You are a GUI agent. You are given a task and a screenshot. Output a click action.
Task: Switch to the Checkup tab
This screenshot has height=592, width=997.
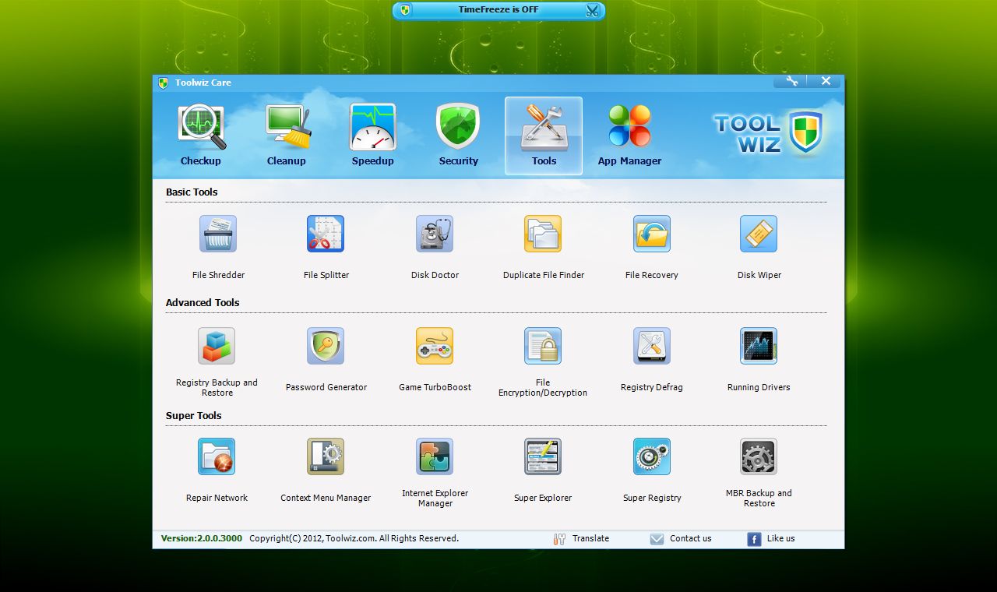[201, 136]
